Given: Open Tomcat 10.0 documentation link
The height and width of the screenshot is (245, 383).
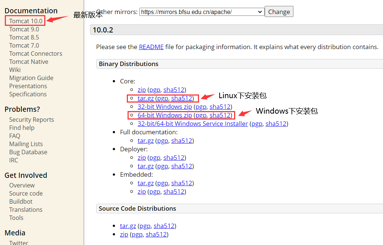Looking at the screenshot, I should 26,21.
